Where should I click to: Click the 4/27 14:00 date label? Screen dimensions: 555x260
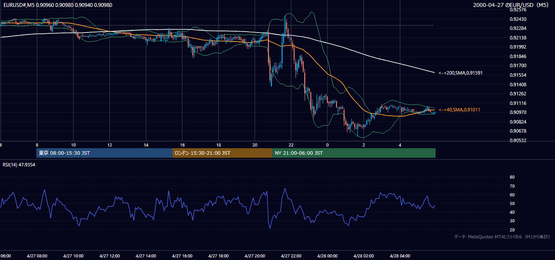[145, 256]
